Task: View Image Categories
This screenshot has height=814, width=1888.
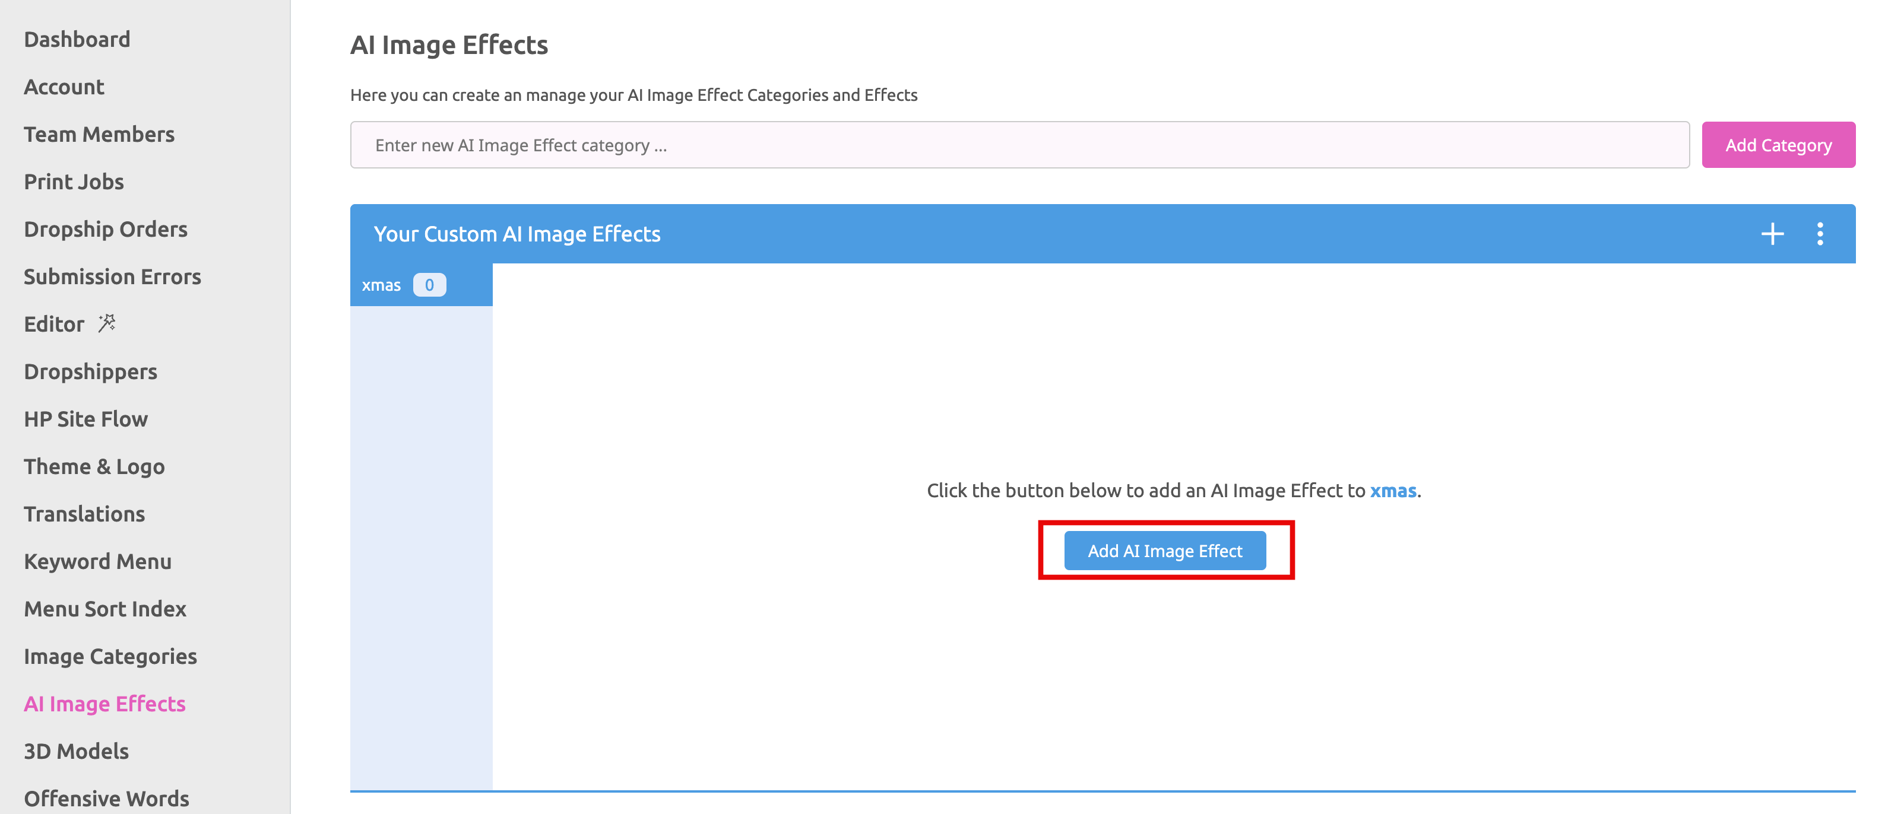Action: [110, 656]
